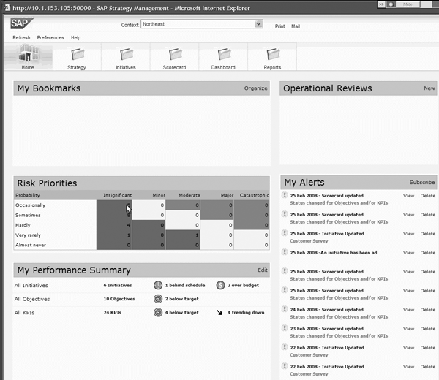Open the Home section icon
The height and width of the screenshot is (380, 439).
(28, 54)
